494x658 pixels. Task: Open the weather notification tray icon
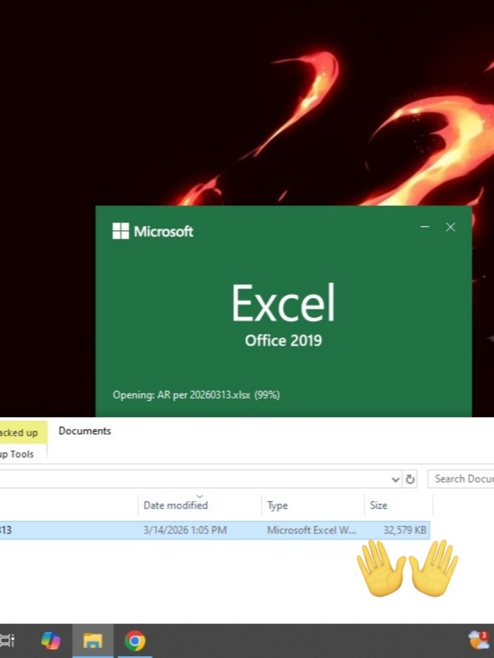point(479,641)
